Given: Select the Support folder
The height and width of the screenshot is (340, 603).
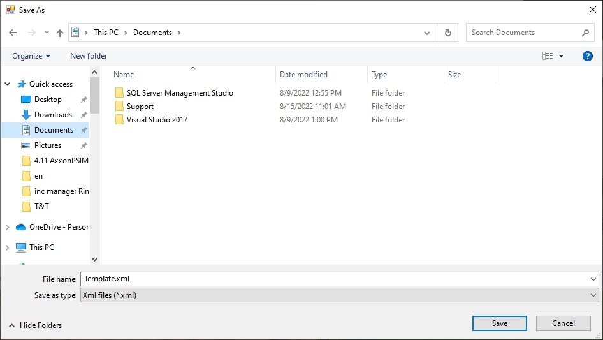Looking at the screenshot, I should point(140,107).
